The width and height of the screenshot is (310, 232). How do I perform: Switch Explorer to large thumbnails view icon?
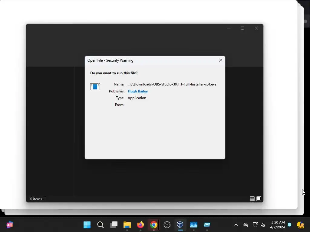coord(259,199)
